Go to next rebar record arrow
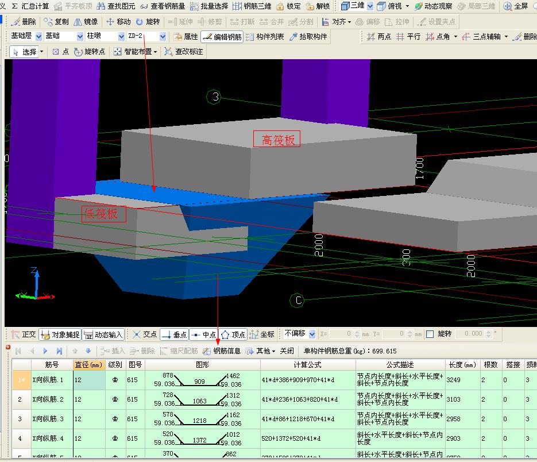537x462 pixels. pyautogui.click(x=45, y=351)
